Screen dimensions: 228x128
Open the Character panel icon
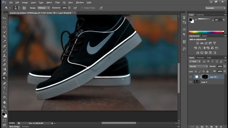[184, 30]
